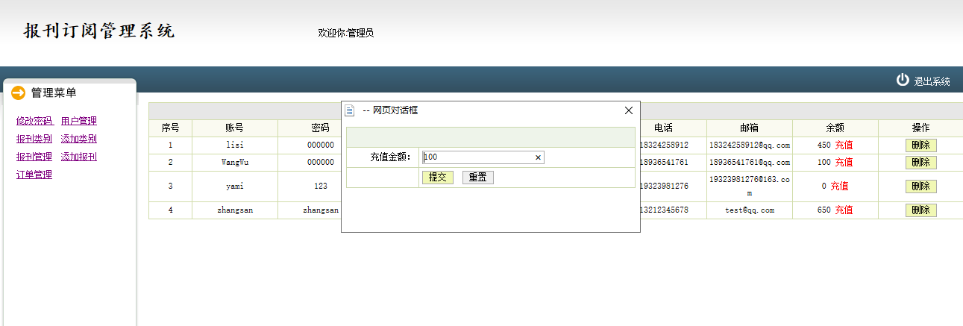Open the 订单管理 link
The height and width of the screenshot is (326, 963).
tap(34, 175)
